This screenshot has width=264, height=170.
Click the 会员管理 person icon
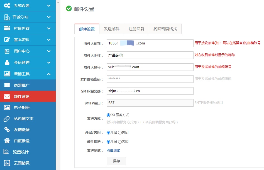point(7,62)
